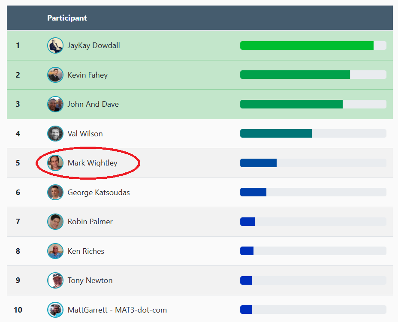Click Val Wilson's round avatar

pos(55,134)
